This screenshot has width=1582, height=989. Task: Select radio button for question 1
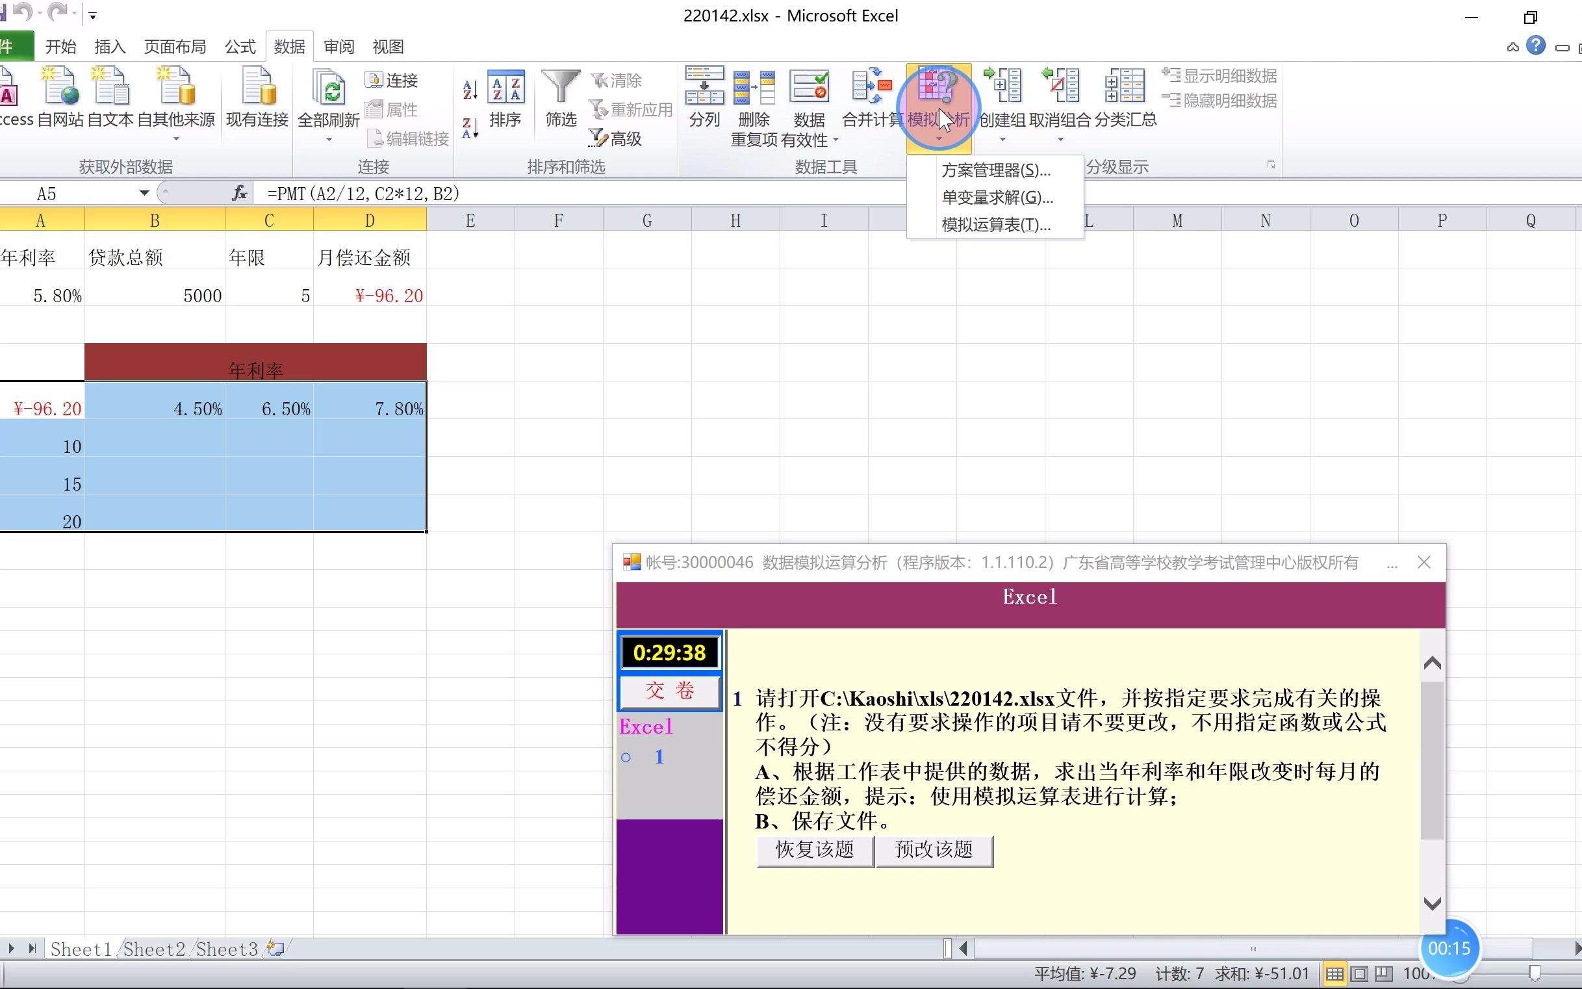pos(626,757)
